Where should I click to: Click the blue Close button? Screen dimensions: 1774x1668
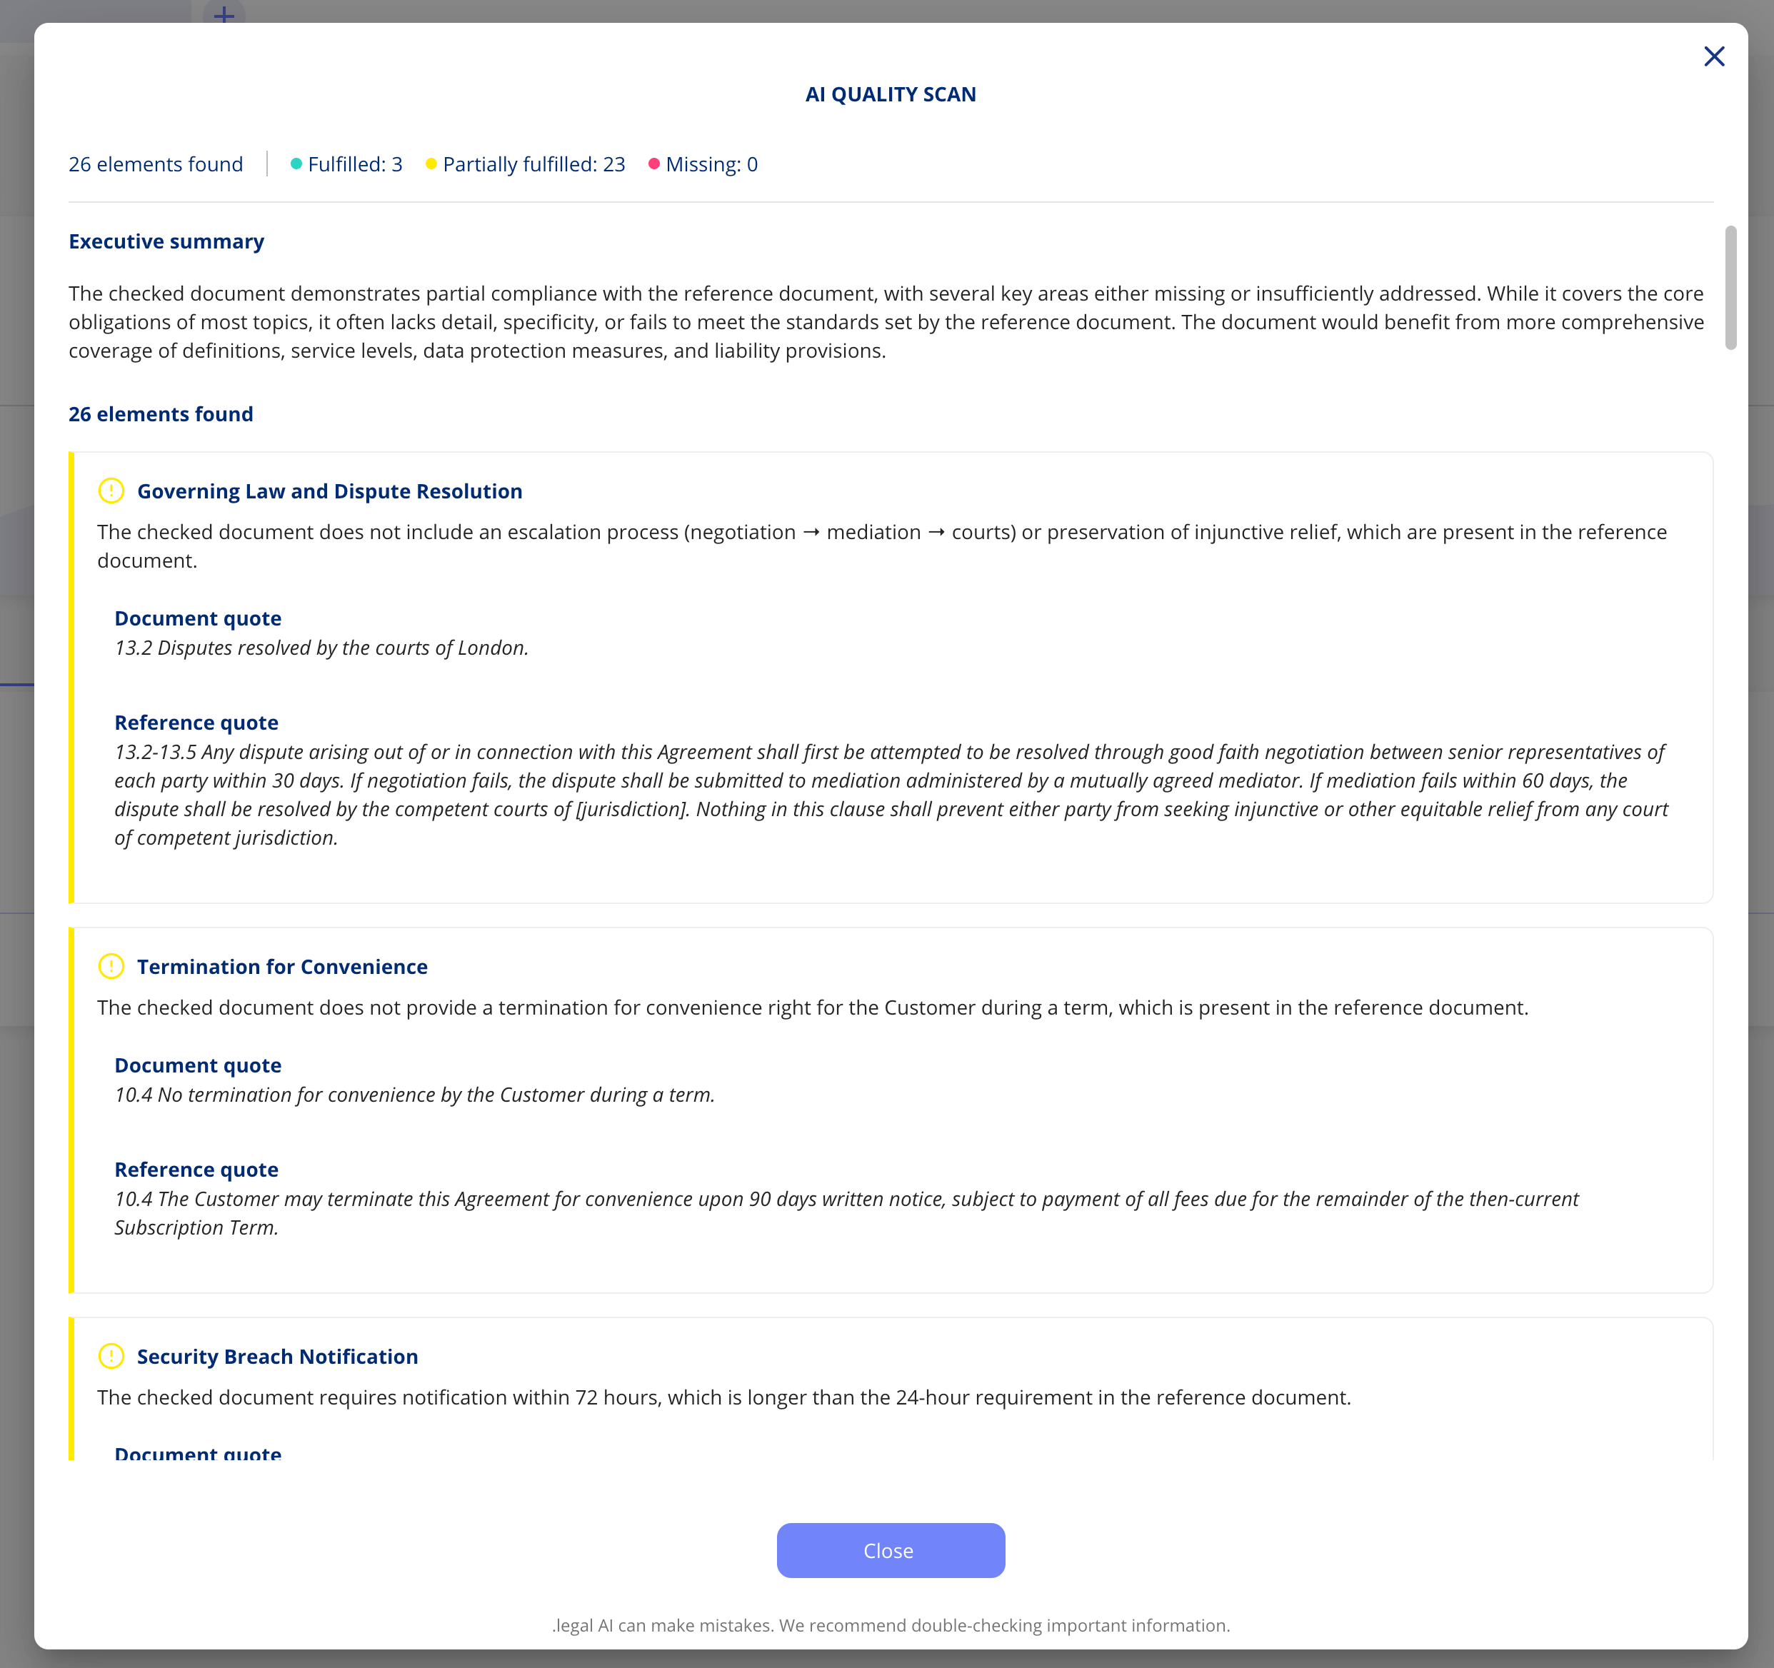coord(890,1550)
